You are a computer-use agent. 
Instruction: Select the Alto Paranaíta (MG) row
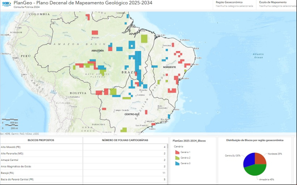pos(83,153)
